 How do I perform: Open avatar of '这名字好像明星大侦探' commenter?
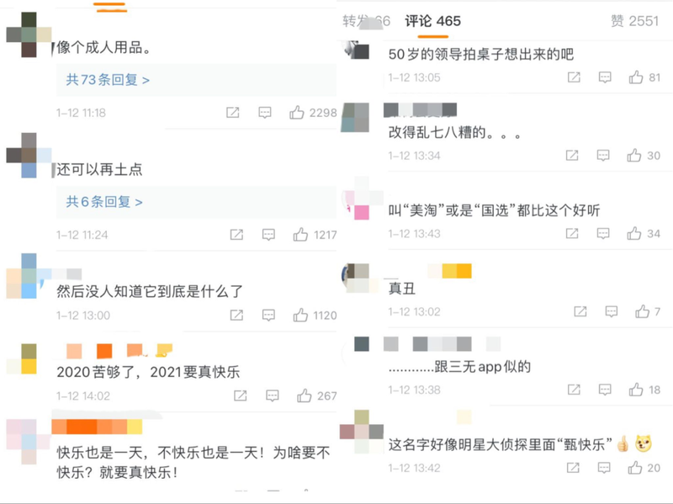[362, 432]
